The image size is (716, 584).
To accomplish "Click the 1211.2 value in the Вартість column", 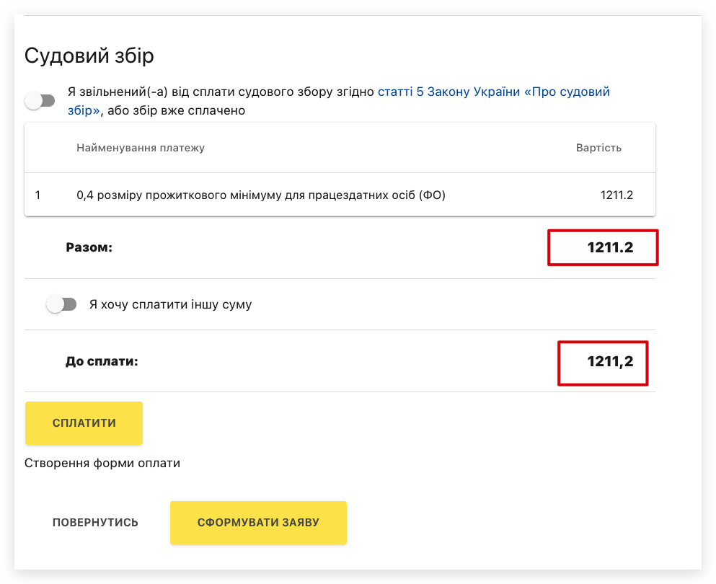I will pyautogui.click(x=616, y=195).
